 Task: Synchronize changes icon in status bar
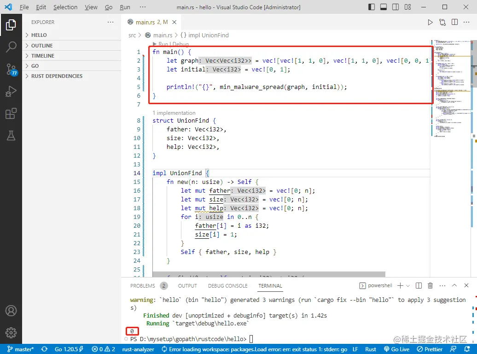[44, 349]
